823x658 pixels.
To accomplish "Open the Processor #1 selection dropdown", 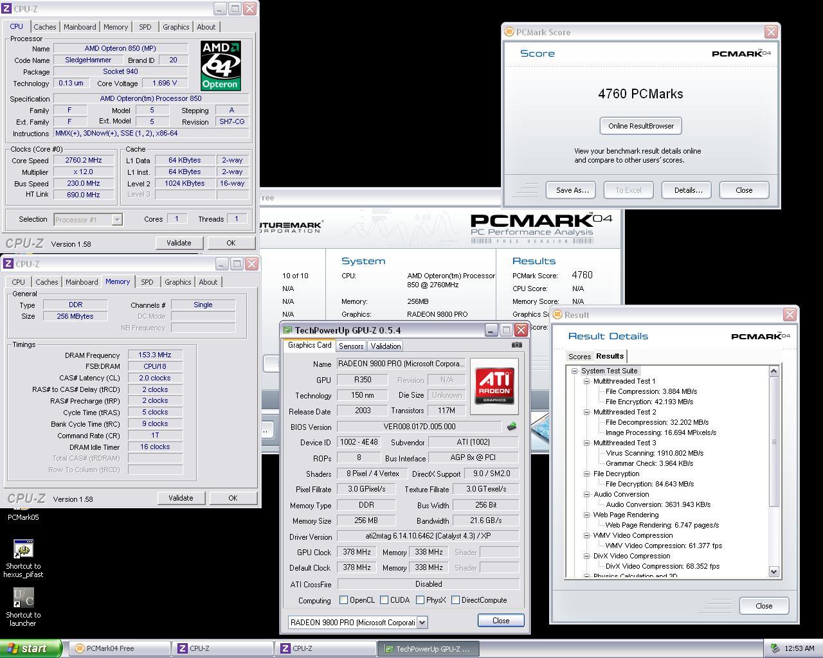I will coord(116,220).
